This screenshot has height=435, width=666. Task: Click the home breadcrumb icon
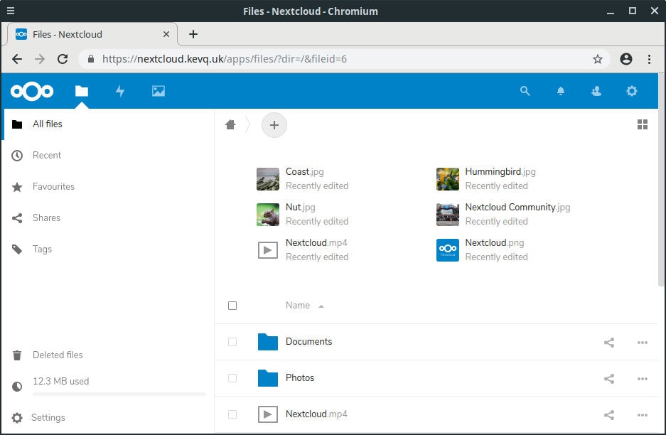coord(230,124)
